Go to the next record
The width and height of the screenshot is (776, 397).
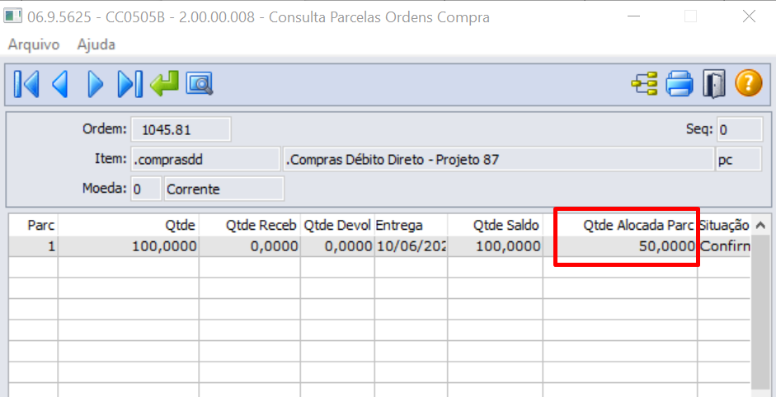click(x=95, y=84)
